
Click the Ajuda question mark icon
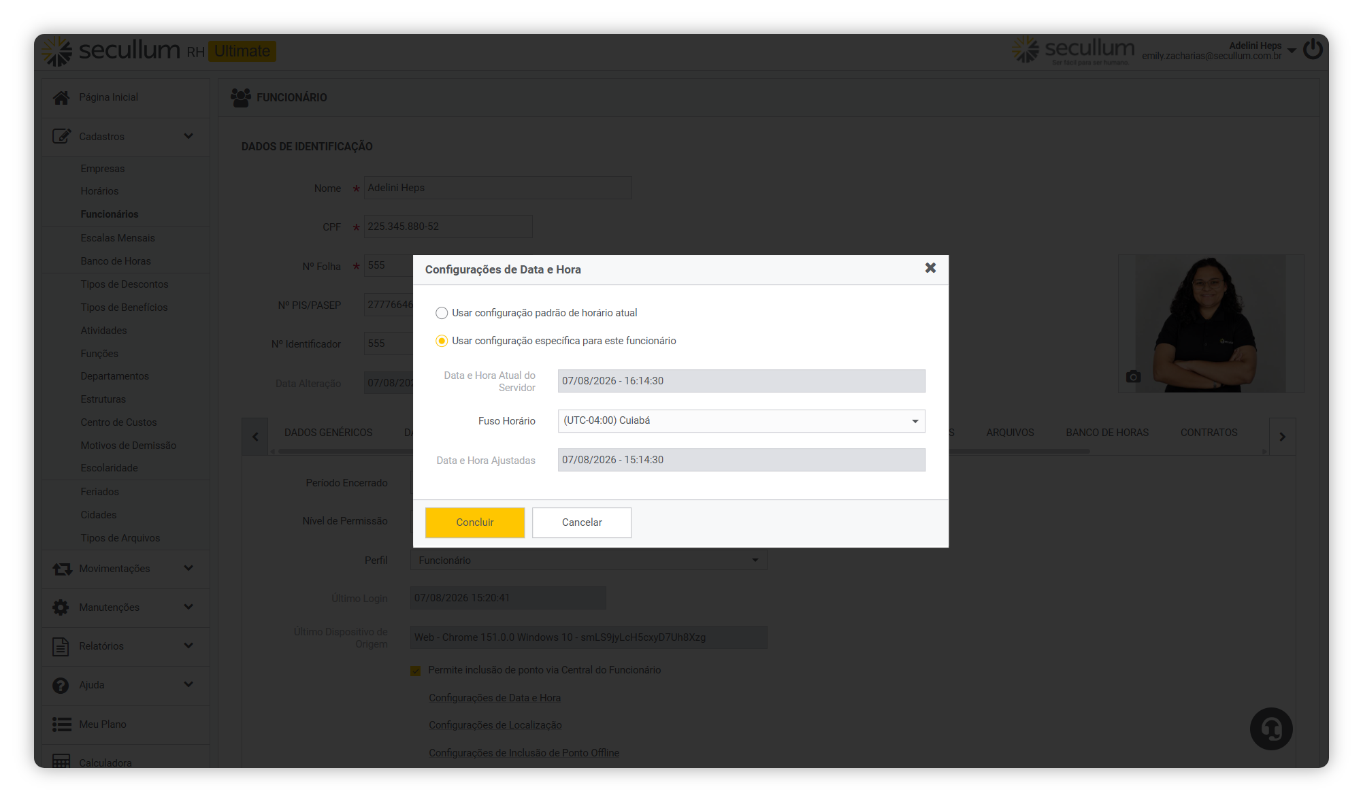tap(61, 685)
